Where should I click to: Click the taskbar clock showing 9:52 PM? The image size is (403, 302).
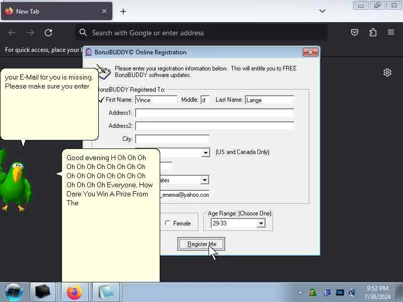tap(377, 292)
